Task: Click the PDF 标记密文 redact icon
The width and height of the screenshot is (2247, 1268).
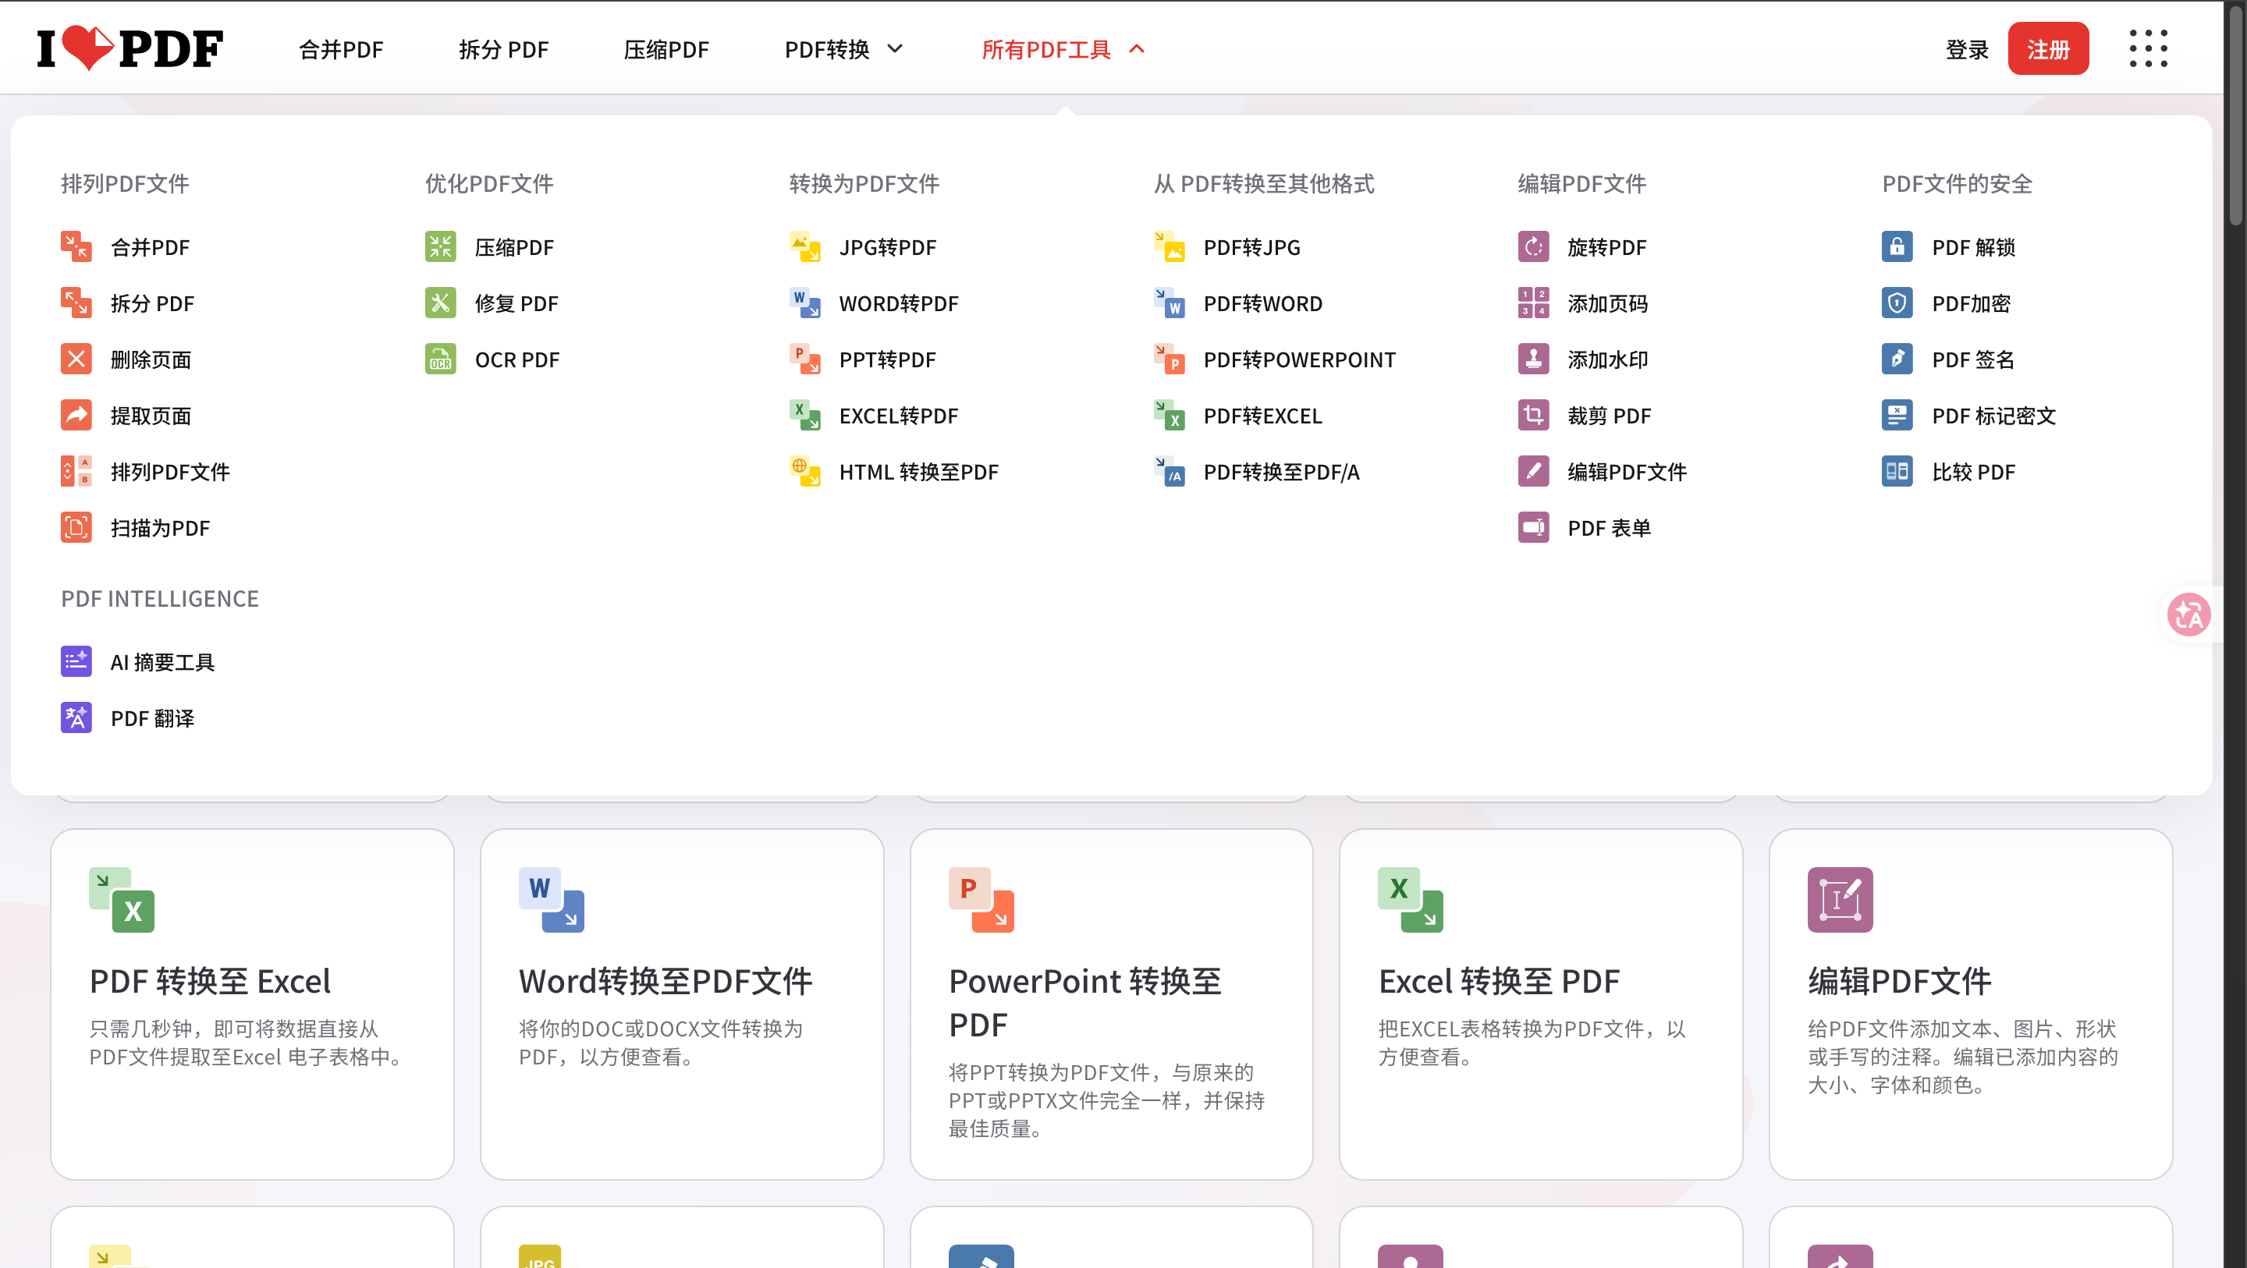Action: (1897, 415)
